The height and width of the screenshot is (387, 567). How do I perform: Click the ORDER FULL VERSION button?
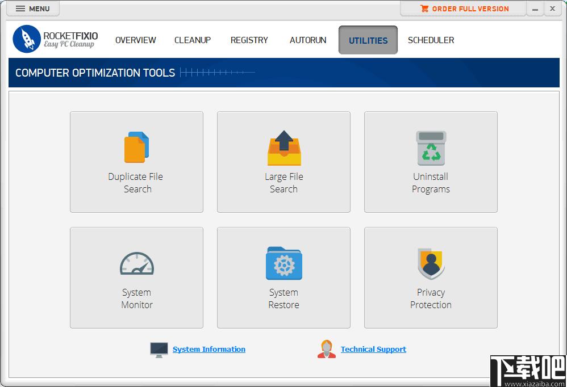tap(463, 9)
